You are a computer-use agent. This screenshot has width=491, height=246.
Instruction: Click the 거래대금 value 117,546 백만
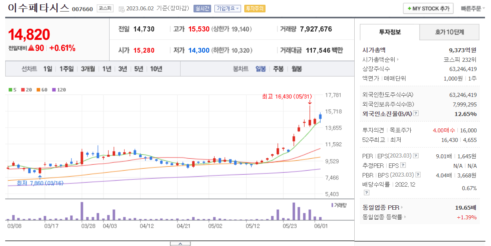tap(324, 50)
